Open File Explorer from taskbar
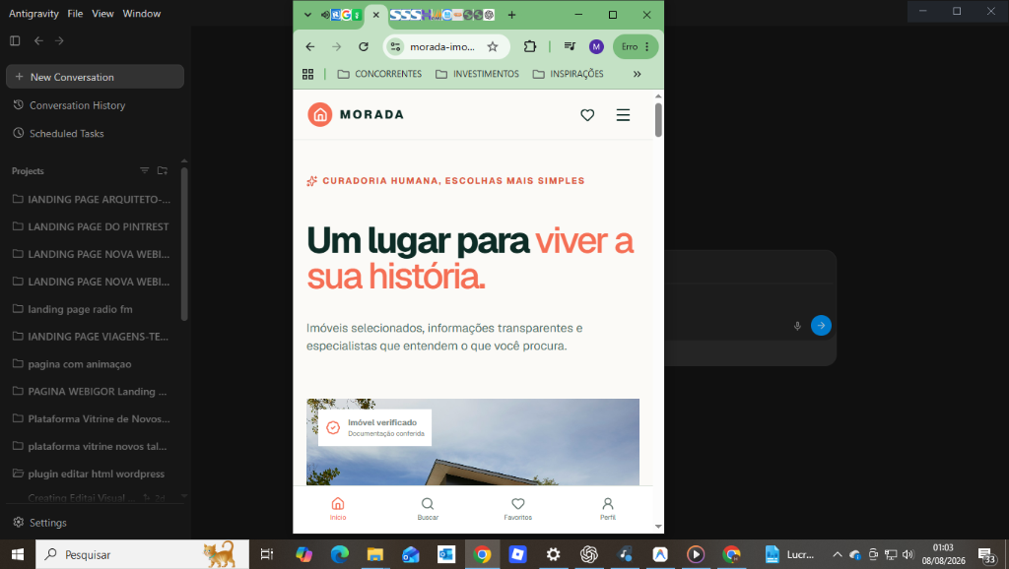 375,554
